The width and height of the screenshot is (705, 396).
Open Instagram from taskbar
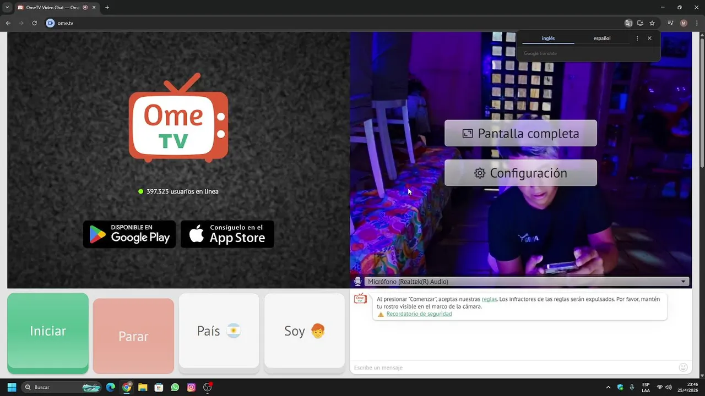pos(191,387)
